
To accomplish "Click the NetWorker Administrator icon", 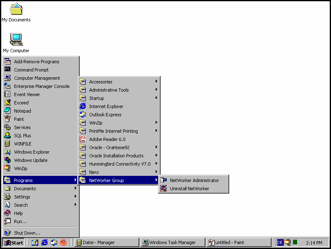I will click(163, 180).
